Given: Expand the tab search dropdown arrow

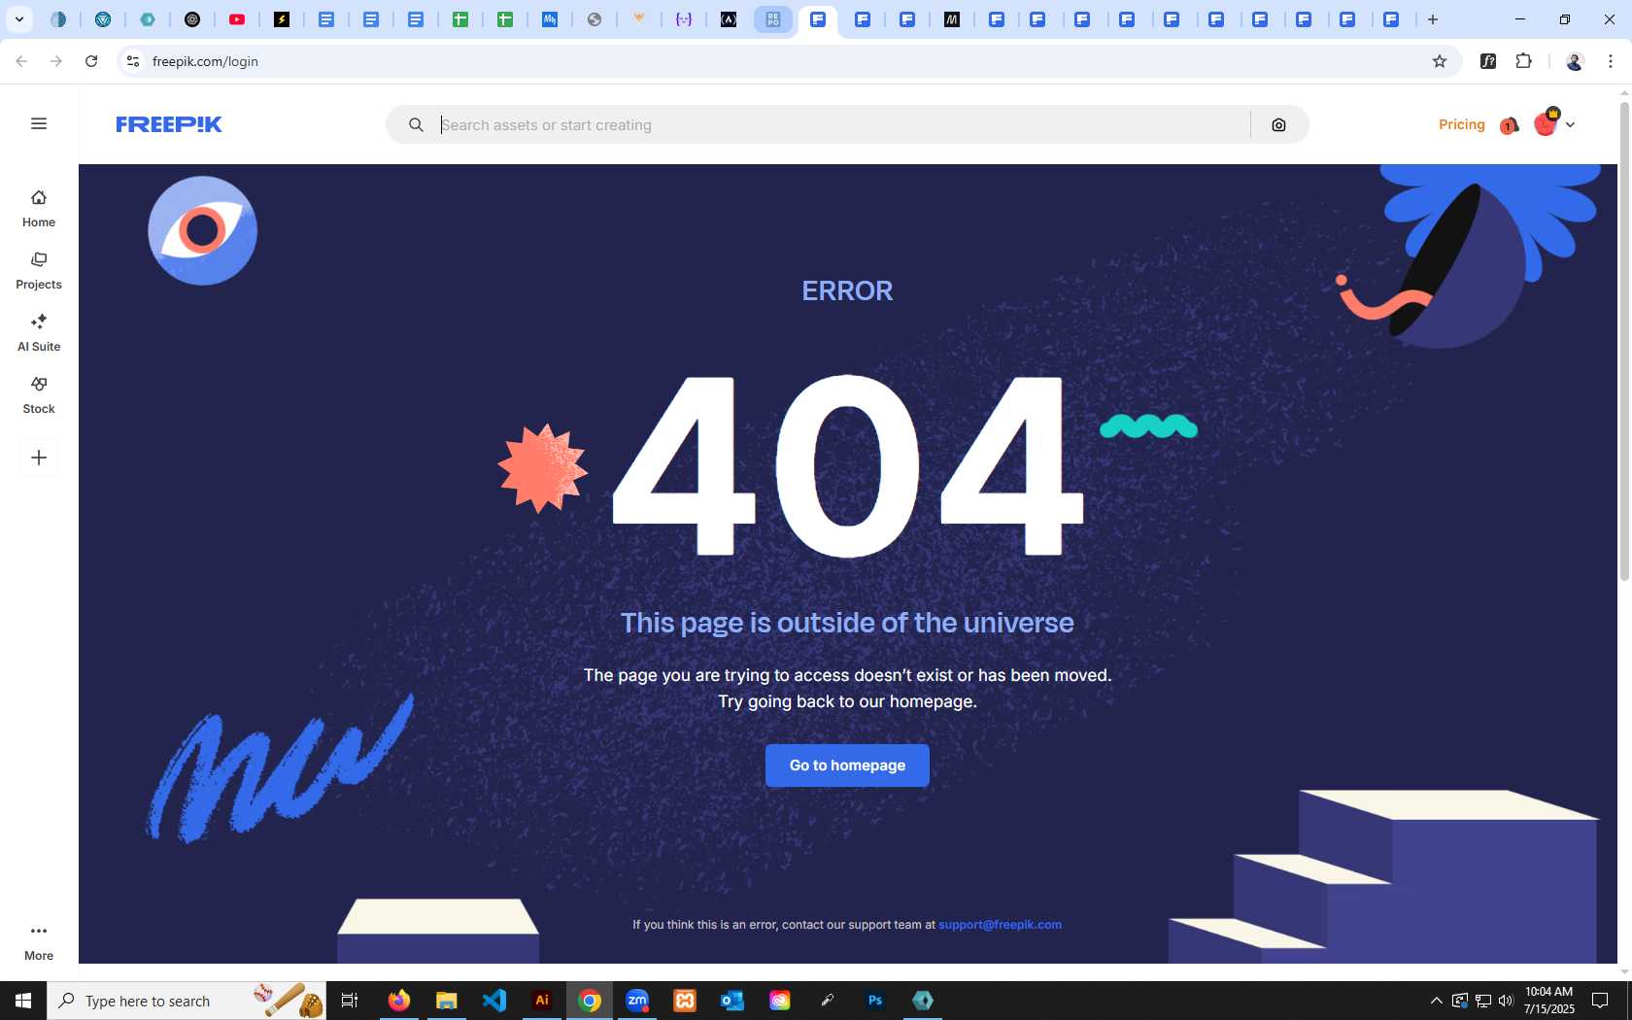Looking at the screenshot, I should [18, 19].
